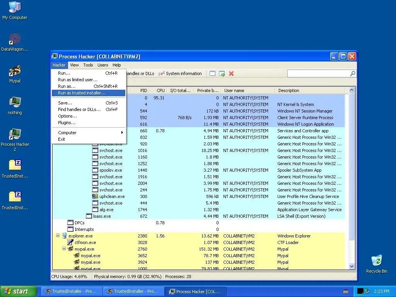Image resolution: width=396 pixels, height=297 pixels.
Task: Click the Interrupts row icon
Action: click(70, 229)
